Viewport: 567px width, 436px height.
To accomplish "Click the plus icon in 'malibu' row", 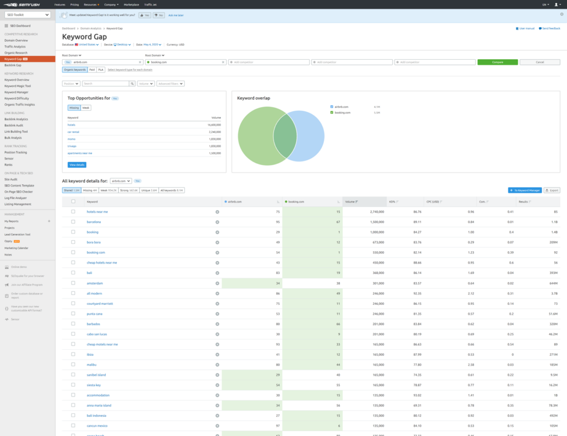I will pyautogui.click(x=217, y=365).
